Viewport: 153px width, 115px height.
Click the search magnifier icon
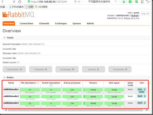116,1
